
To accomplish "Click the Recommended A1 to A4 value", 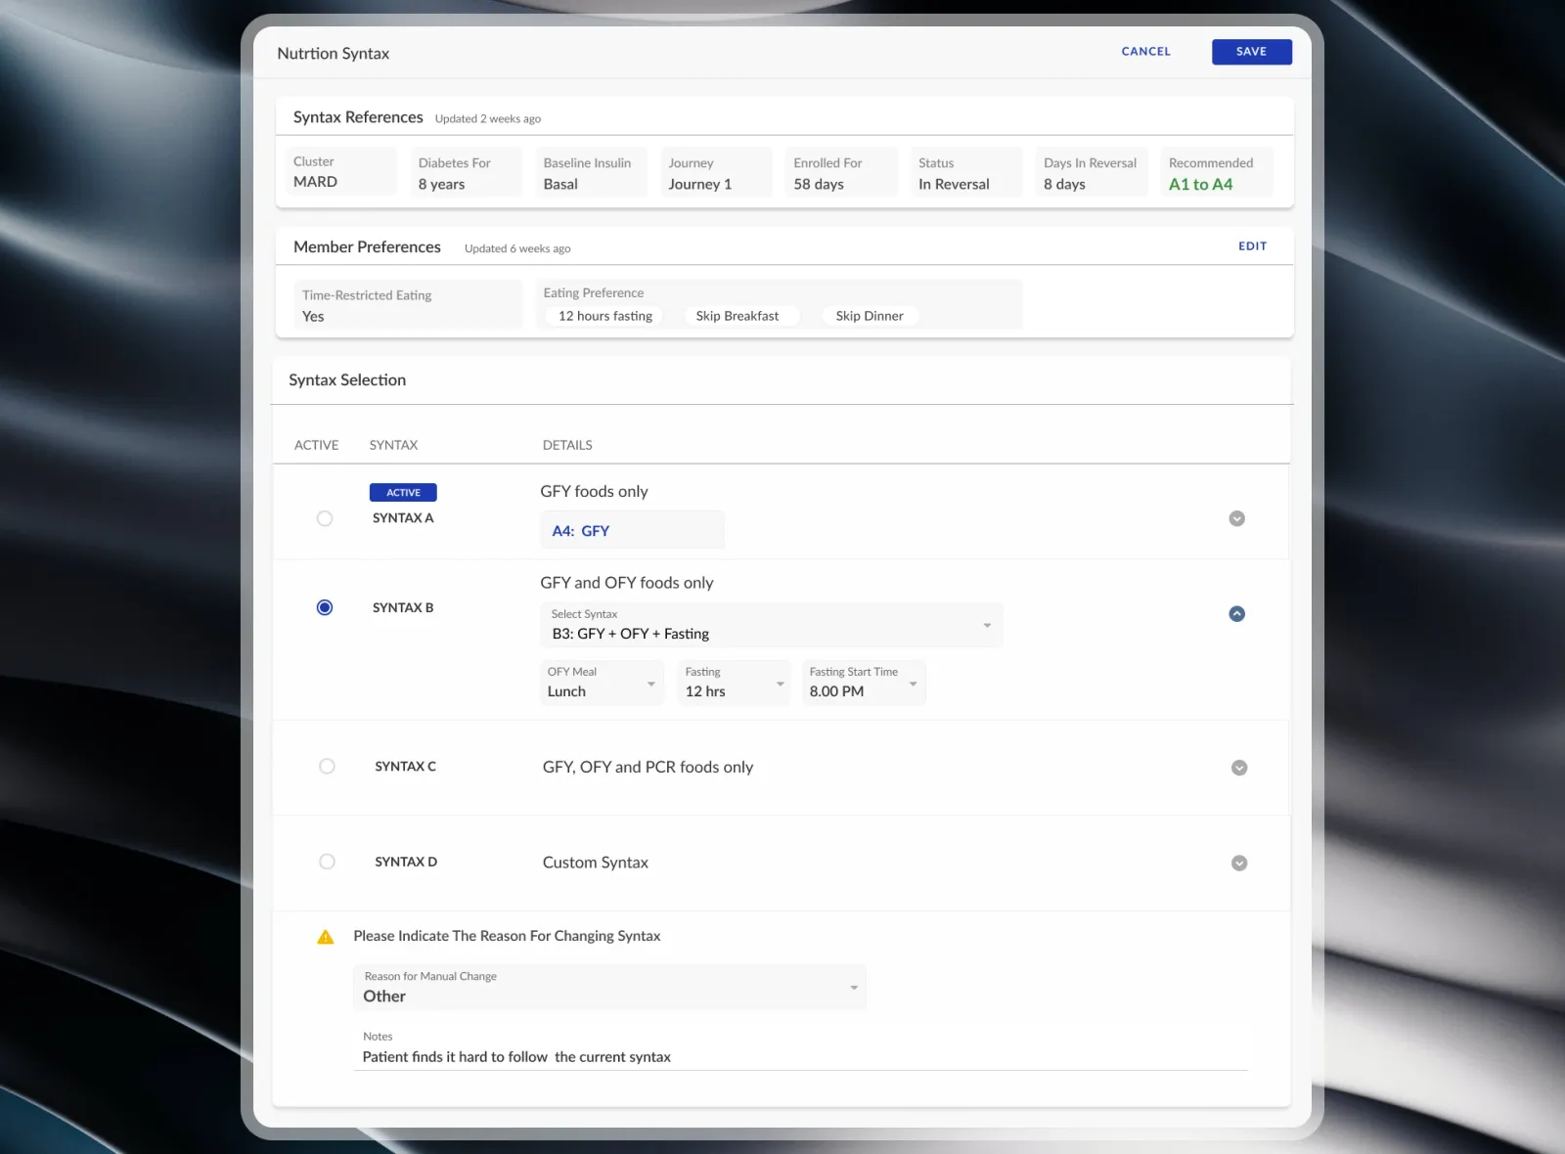I will [x=1200, y=184].
